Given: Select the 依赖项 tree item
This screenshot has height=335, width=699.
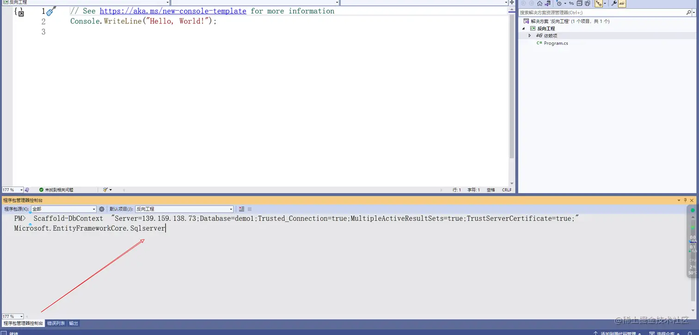Looking at the screenshot, I should 547,36.
